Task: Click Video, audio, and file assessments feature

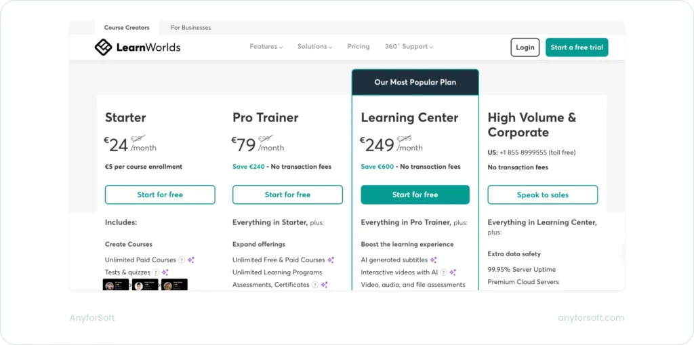Action: (x=413, y=285)
